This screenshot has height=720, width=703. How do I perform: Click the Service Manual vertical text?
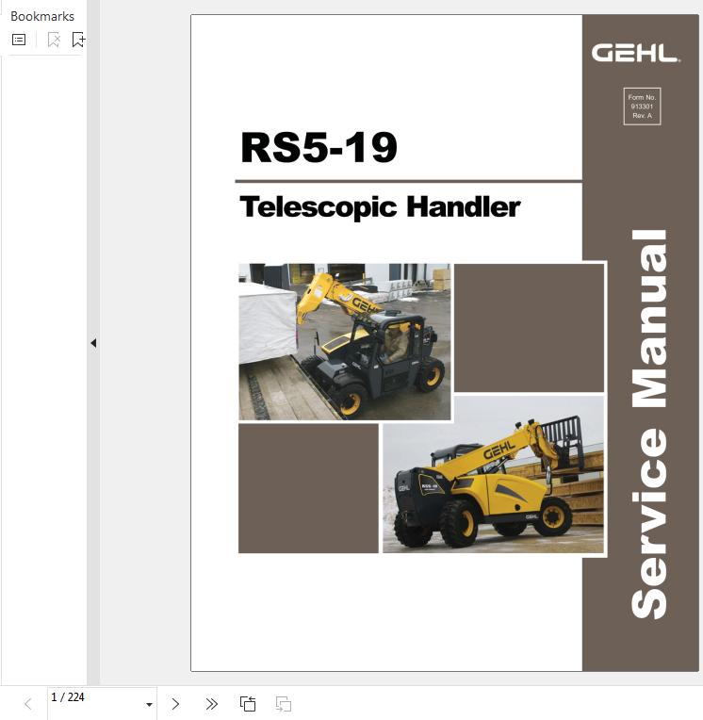(x=649, y=424)
